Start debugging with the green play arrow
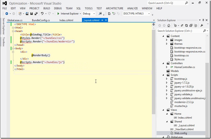Image resolution: width=211 pixels, height=139 pixels. point(58,14)
